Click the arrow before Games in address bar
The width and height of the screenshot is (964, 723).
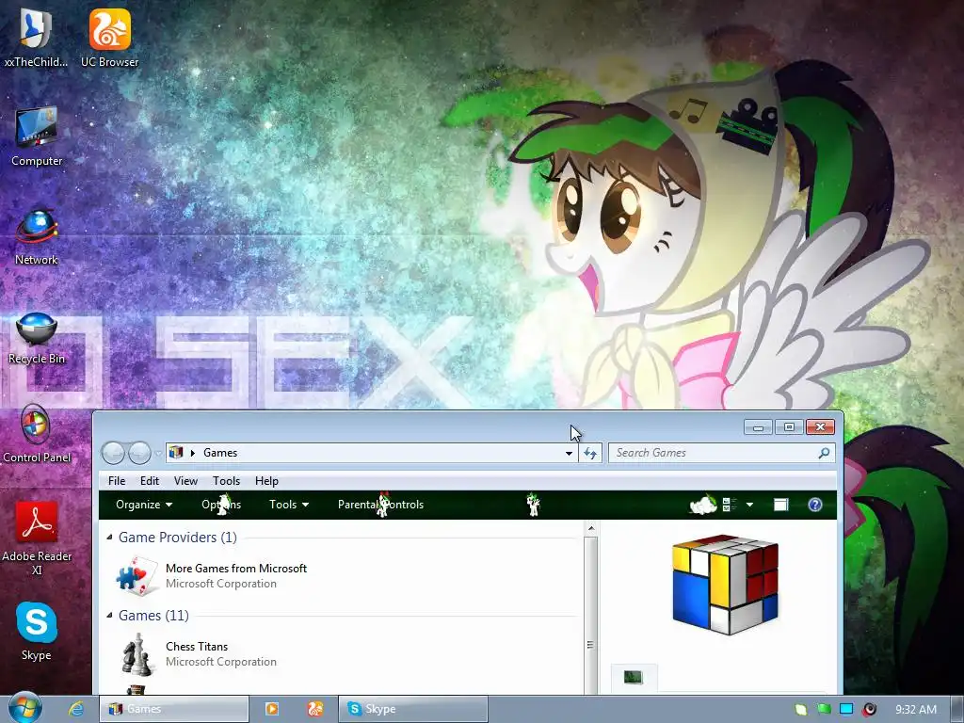coord(192,453)
